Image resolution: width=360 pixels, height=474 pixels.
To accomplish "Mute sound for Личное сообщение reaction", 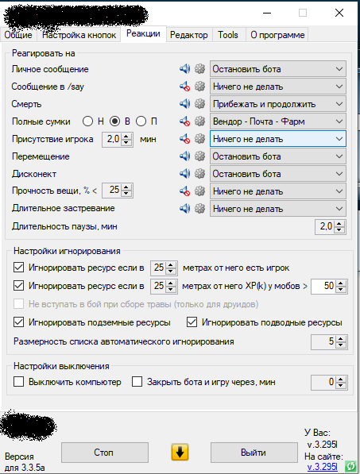I will pyautogui.click(x=184, y=69).
